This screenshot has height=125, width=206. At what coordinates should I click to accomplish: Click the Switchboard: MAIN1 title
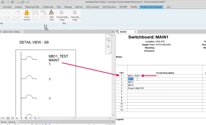pos(148,37)
